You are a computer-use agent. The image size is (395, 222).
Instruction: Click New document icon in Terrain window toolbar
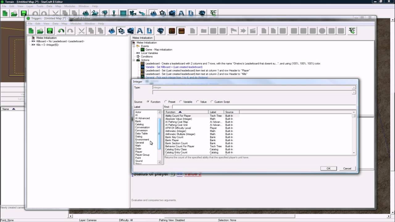click(5, 13)
